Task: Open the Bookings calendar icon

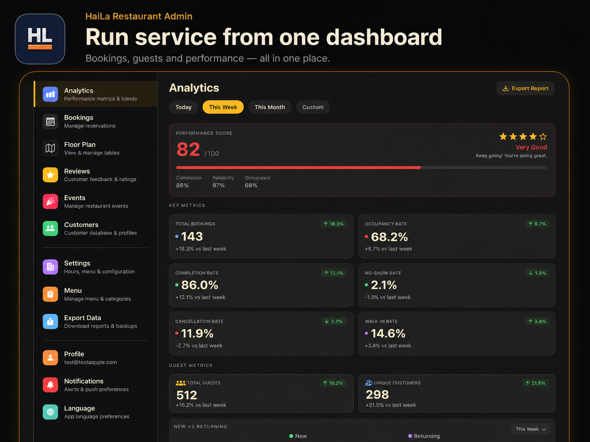Action: tap(50, 121)
